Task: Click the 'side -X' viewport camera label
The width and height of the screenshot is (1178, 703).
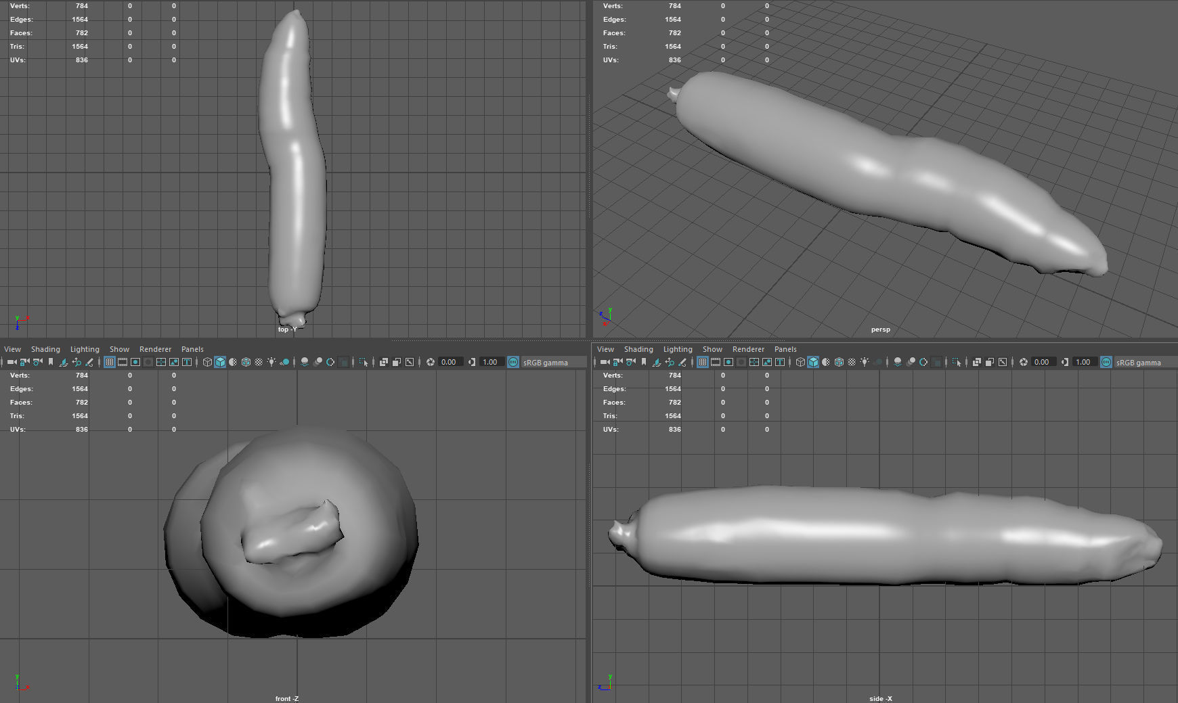Action: tap(881, 698)
